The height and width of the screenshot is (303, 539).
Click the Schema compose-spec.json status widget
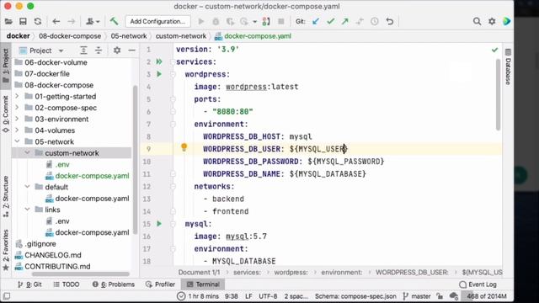pyautogui.click(x=355, y=296)
